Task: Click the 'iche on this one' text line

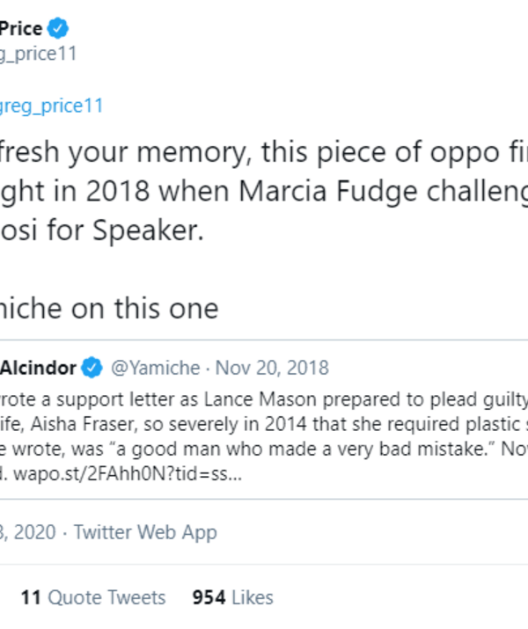Action: [109, 308]
